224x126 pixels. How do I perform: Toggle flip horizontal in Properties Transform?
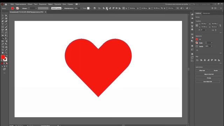tap(213, 30)
